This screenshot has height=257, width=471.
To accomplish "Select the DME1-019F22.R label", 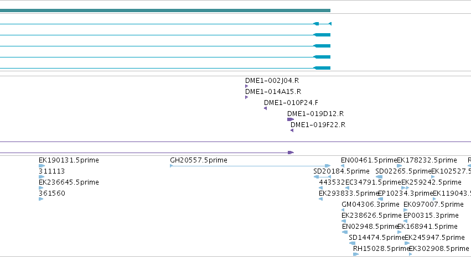I will (x=318, y=125).
